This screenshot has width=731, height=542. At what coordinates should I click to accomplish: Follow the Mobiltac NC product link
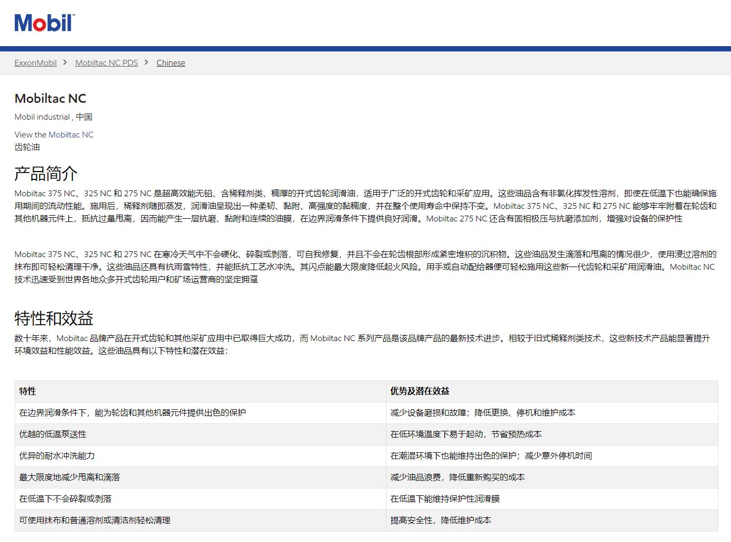[71, 135]
